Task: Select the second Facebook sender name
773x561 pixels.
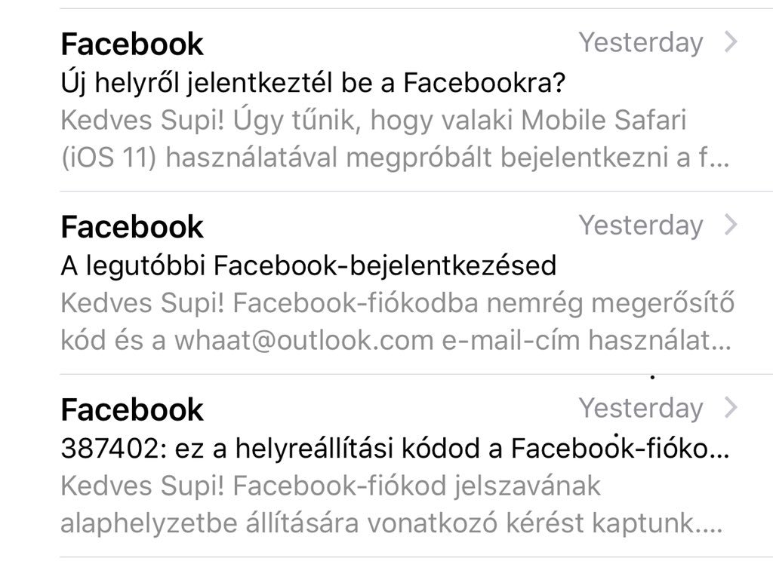Action: 132,226
